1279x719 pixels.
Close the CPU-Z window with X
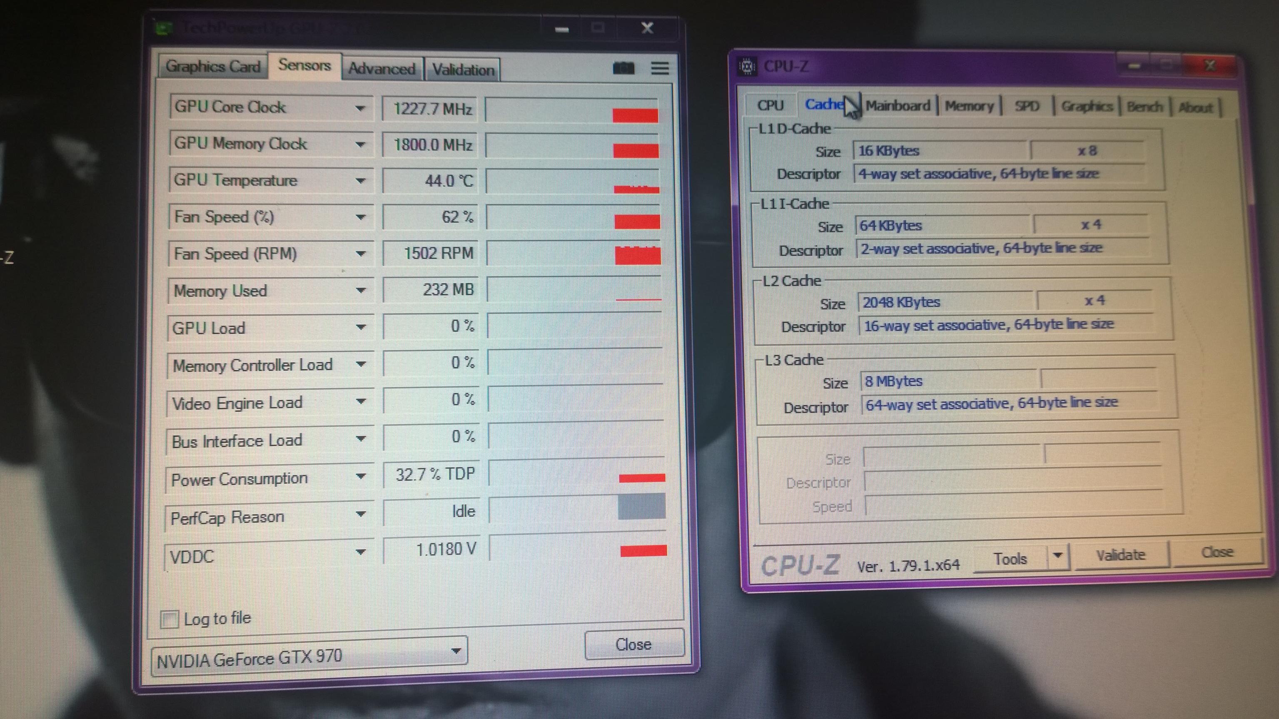[1210, 65]
